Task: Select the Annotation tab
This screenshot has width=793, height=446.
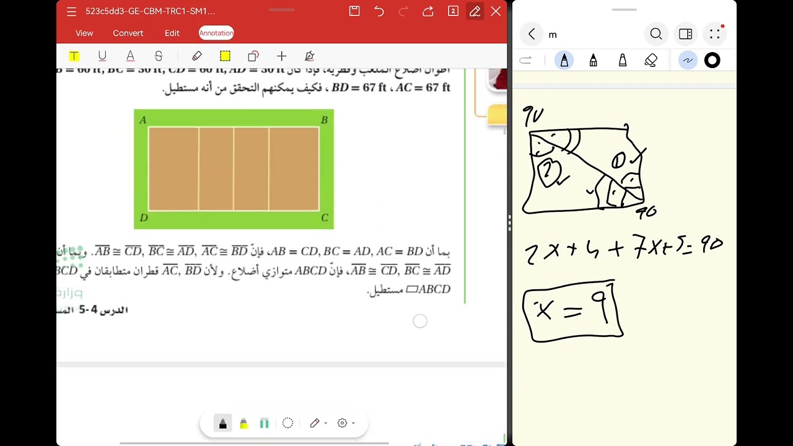Action: click(x=216, y=33)
